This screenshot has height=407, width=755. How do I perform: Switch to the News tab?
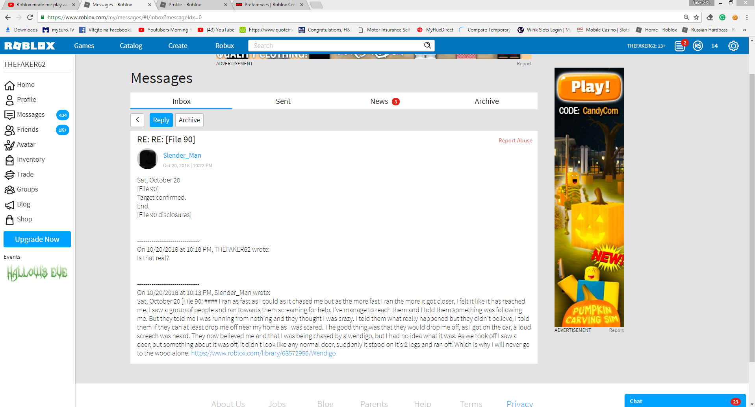tap(385, 101)
